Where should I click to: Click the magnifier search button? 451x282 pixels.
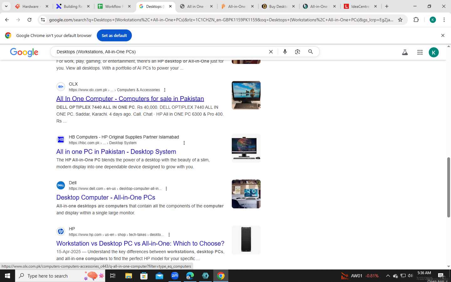pyautogui.click(x=310, y=52)
